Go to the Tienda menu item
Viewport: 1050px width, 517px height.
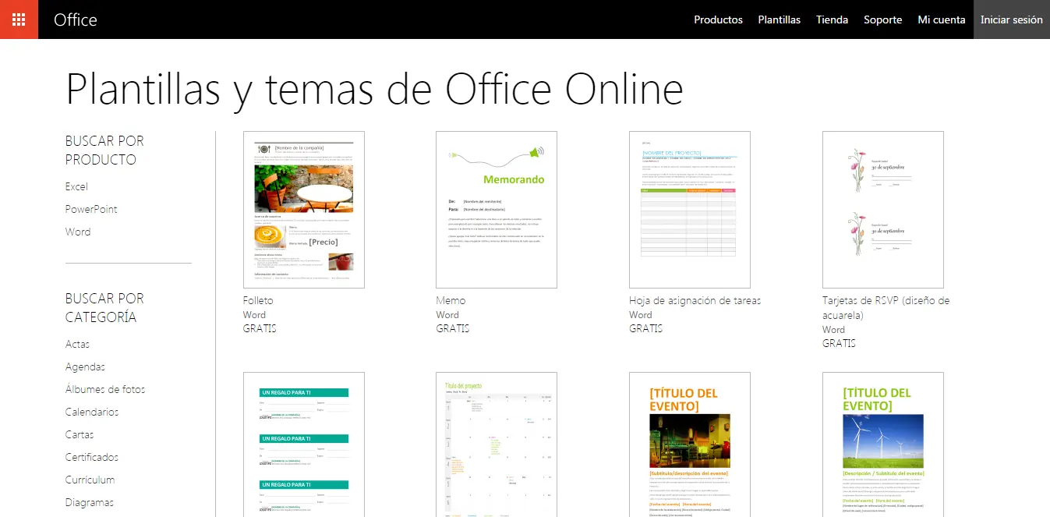832,19
